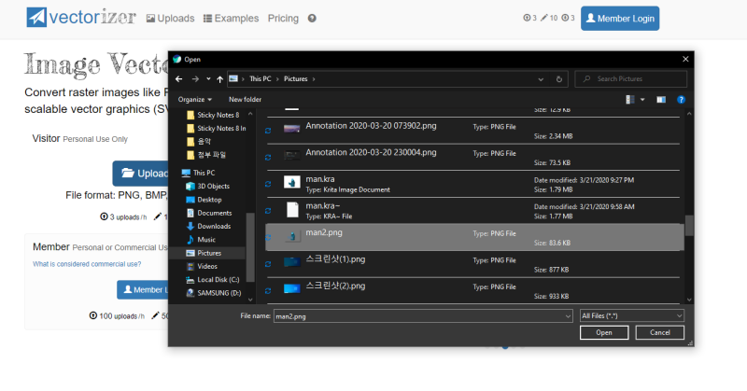Expand the address bar history dropdown
The image size is (747, 391).
tap(539, 79)
